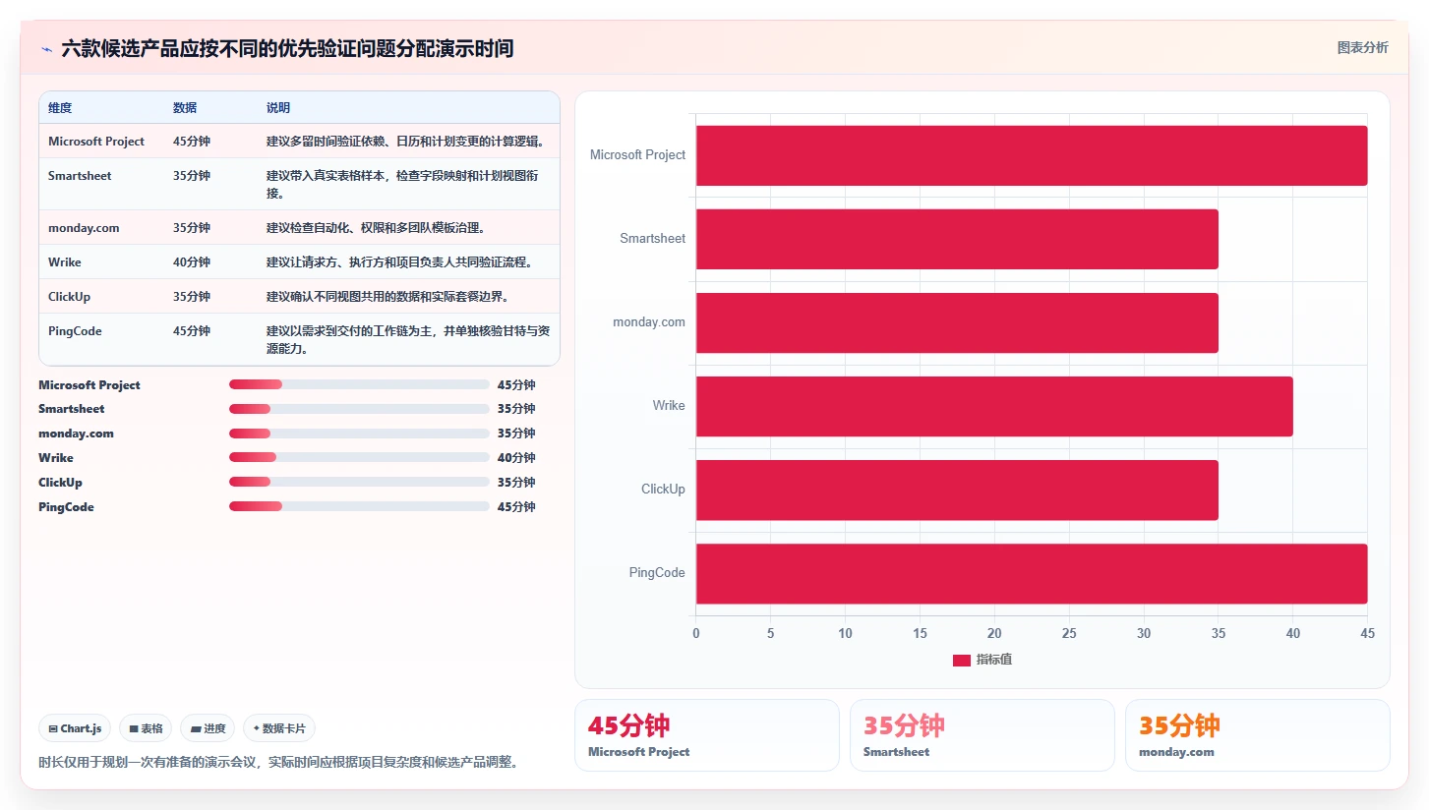Click the 数据卡片 tag chip
This screenshot has height=810, width=1429.
(279, 728)
